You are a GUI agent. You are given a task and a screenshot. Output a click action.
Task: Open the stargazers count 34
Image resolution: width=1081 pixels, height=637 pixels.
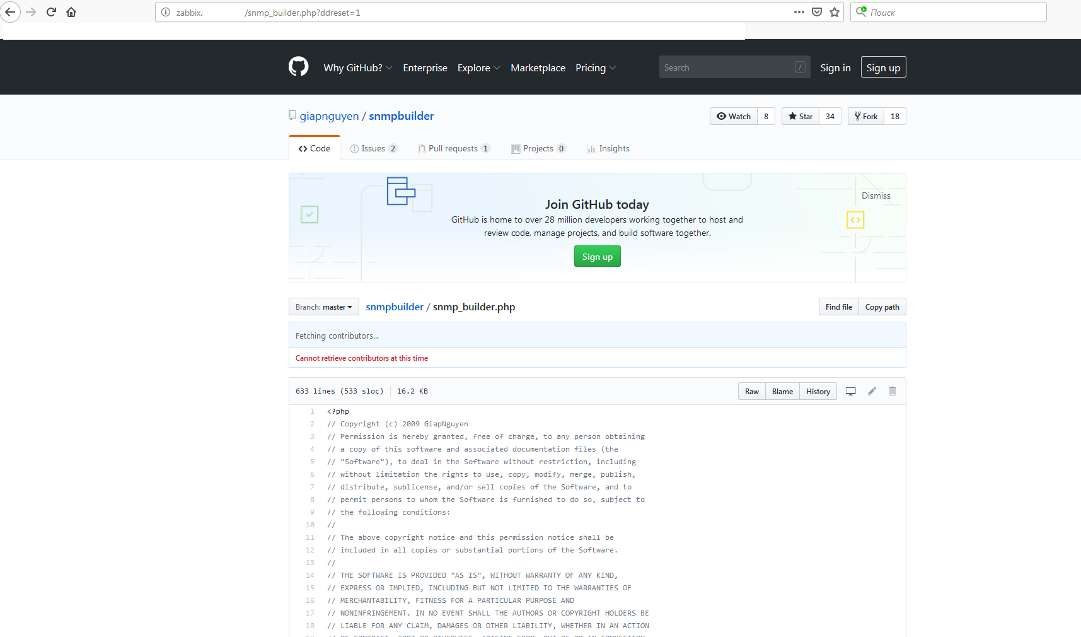(x=830, y=116)
